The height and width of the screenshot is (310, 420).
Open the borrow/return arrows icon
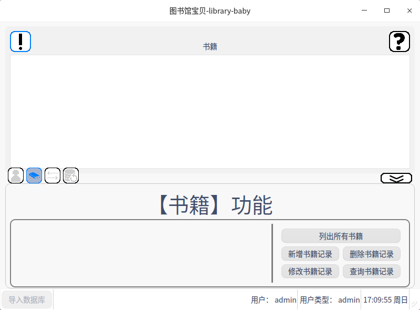coord(52,175)
